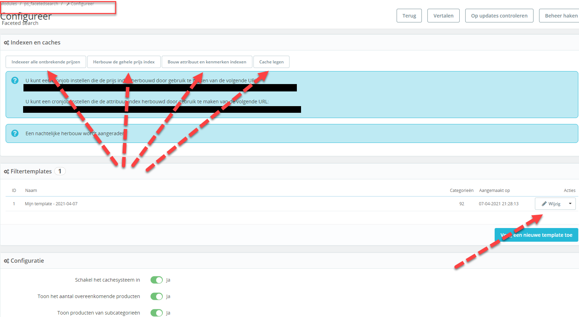579x317 pixels.
Task: Toggle Schakel het cachesysteem in switch
Action: (156, 280)
